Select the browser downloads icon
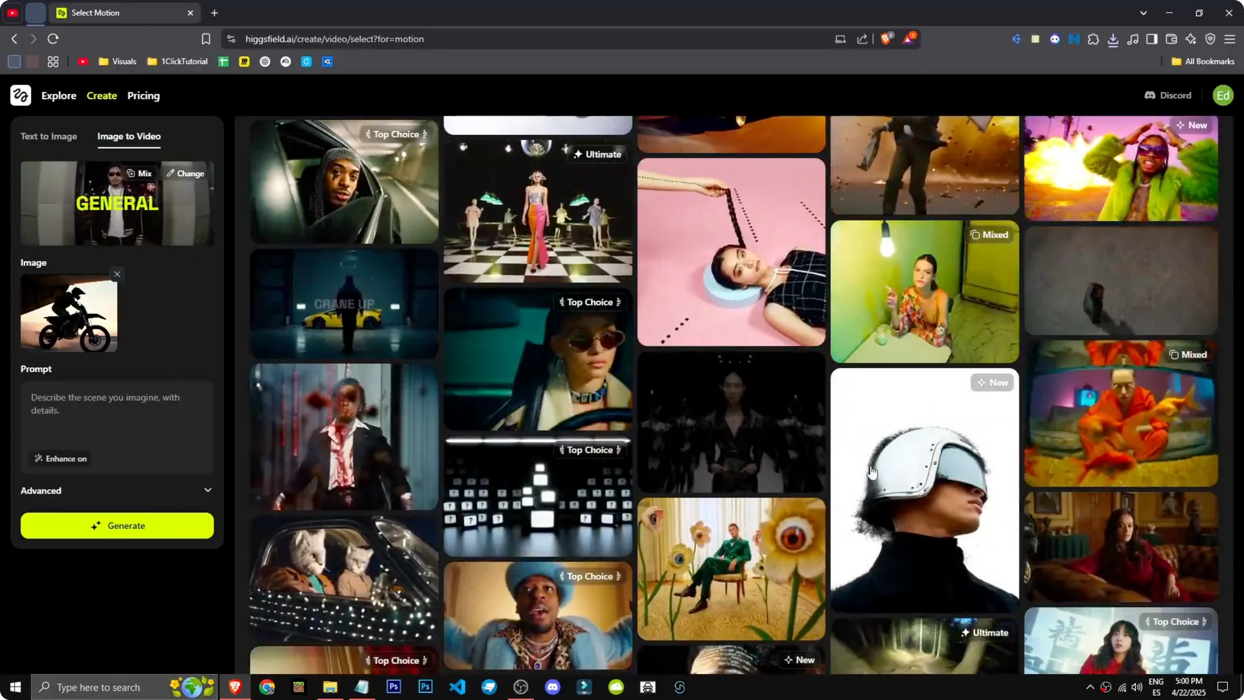 1114,39
